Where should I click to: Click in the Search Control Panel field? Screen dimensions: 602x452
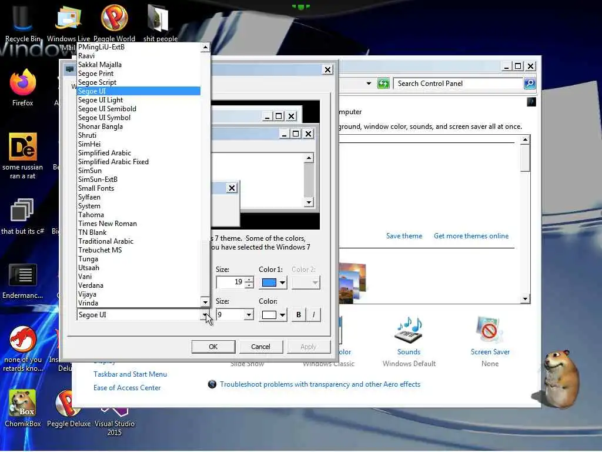(459, 84)
